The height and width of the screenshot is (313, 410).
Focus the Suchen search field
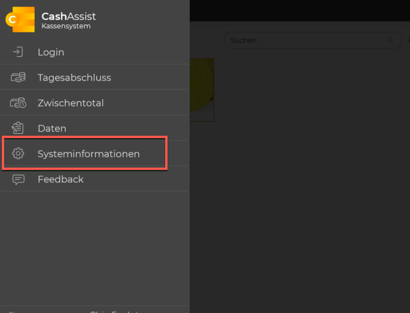pos(313,40)
